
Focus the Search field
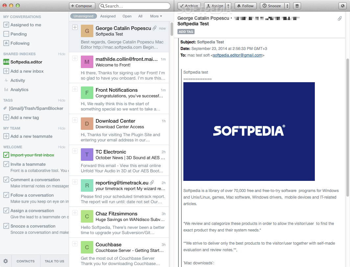click(135, 6)
